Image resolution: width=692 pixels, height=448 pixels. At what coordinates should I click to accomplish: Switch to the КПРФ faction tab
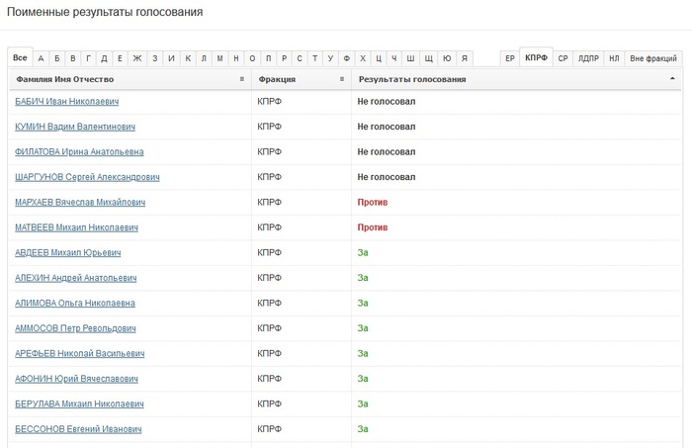tap(536, 57)
